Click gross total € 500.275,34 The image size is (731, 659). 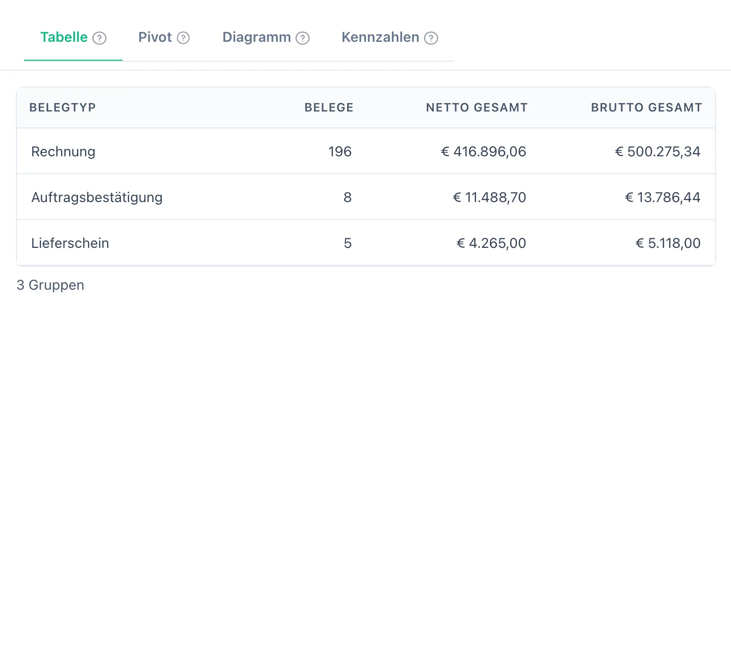(658, 152)
